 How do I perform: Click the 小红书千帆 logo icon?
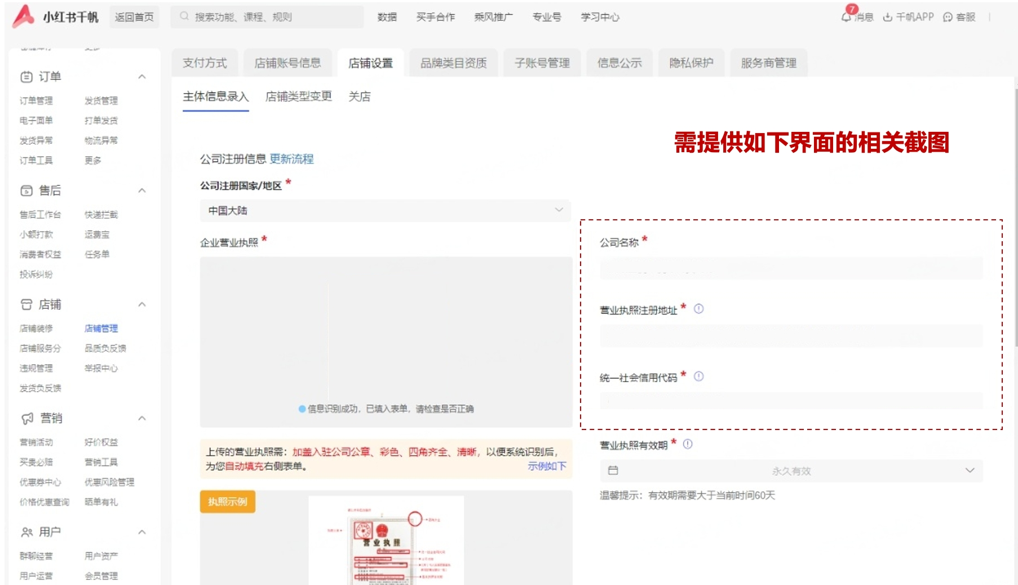tap(24, 16)
